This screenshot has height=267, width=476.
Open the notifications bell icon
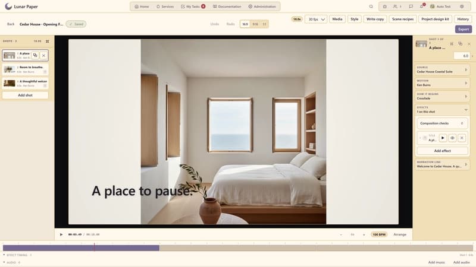point(422,7)
